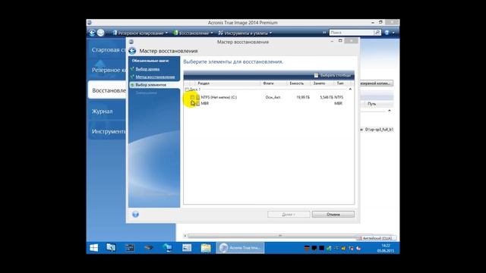
Task: Sort by the Занято column header
Action: [x=322, y=83]
